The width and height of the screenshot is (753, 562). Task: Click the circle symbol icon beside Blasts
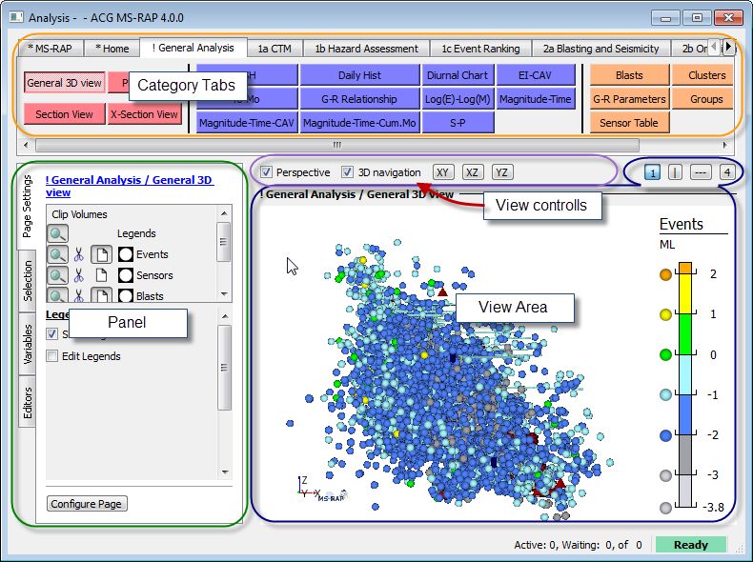click(x=125, y=295)
